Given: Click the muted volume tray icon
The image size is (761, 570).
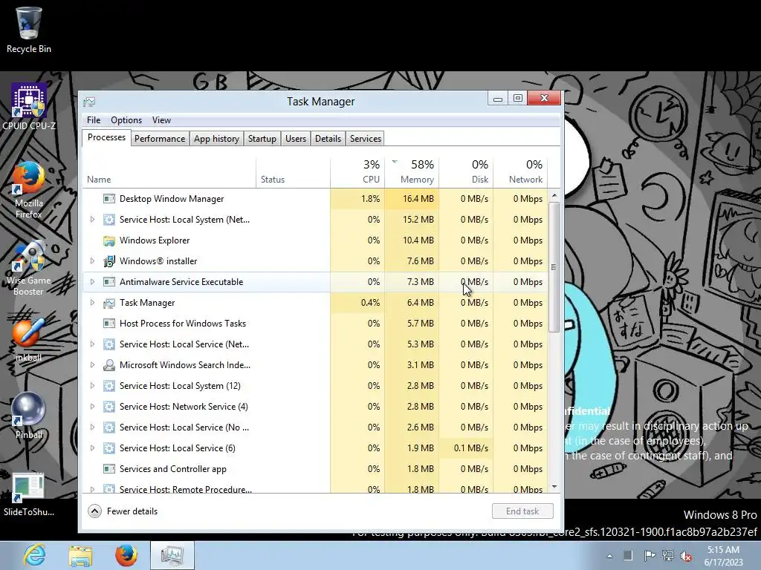Looking at the screenshot, I should click(x=686, y=556).
